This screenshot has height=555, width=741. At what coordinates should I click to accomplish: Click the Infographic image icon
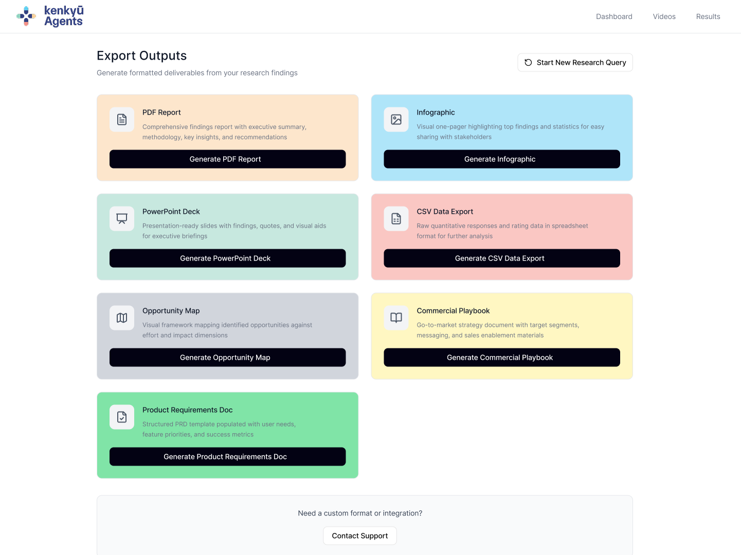click(396, 120)
